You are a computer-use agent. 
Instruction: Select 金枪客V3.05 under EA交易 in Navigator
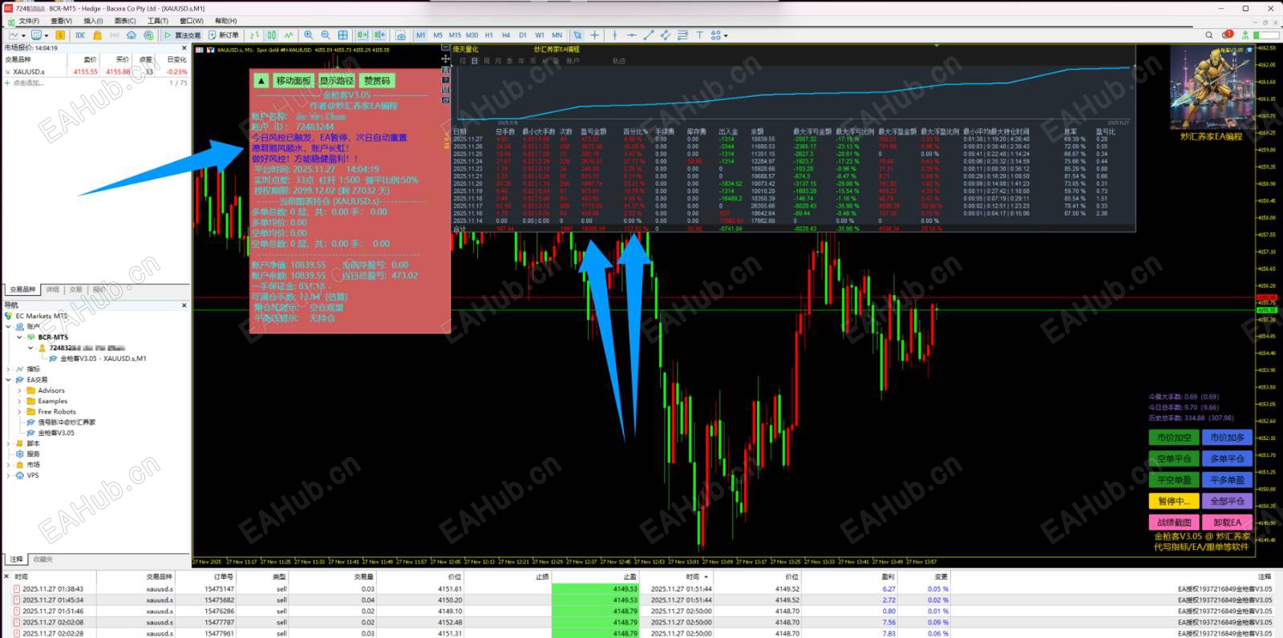point(56,433)
